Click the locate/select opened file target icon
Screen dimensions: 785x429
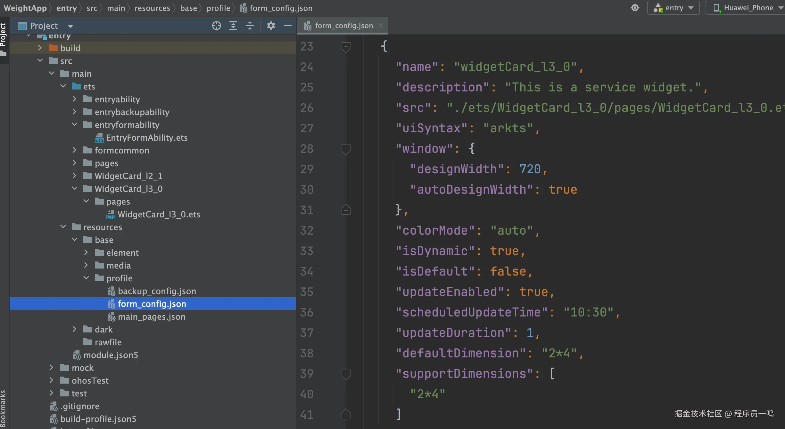coord(216,26)
